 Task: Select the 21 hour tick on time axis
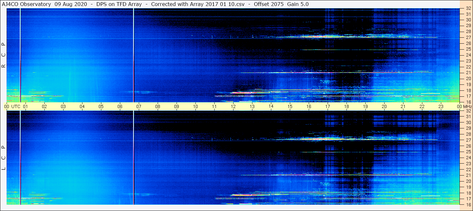point(403,106)
